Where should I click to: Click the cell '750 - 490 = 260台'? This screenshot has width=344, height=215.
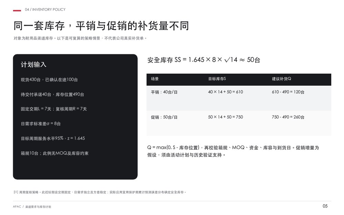pos(288,117)
